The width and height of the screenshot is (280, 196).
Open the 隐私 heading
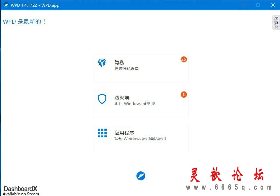[x=119, y=62]
